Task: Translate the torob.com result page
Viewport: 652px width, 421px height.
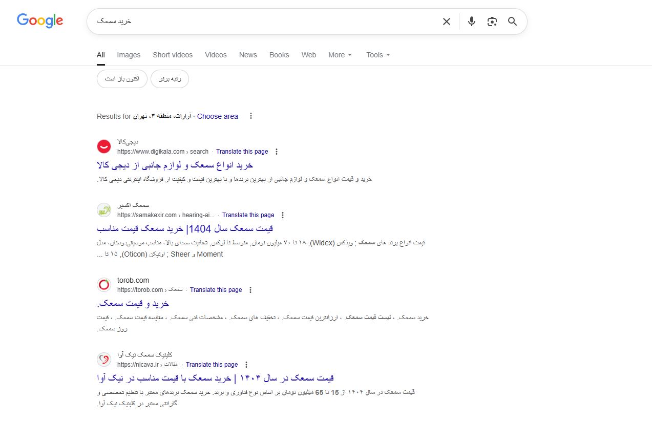Action: pos(216,290)
